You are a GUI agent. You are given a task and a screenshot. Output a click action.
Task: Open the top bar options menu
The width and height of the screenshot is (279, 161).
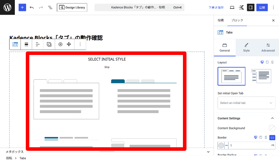(x=273, y=7)
